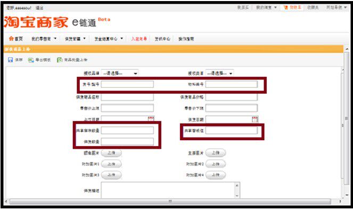The width and height of the screenshot is (353, 210).
Task: Click 上传 button for 附加图片2
Action: pos(216,164)
